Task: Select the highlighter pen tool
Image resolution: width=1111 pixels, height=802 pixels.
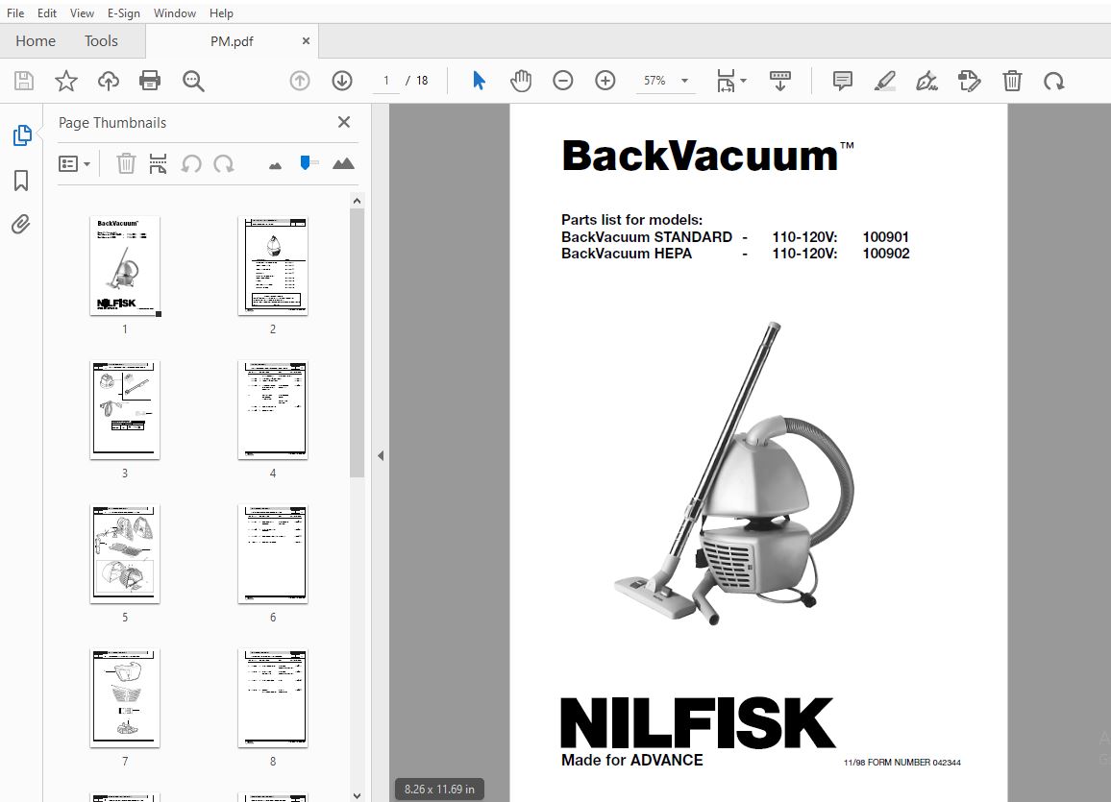Action: coord(884,81)
